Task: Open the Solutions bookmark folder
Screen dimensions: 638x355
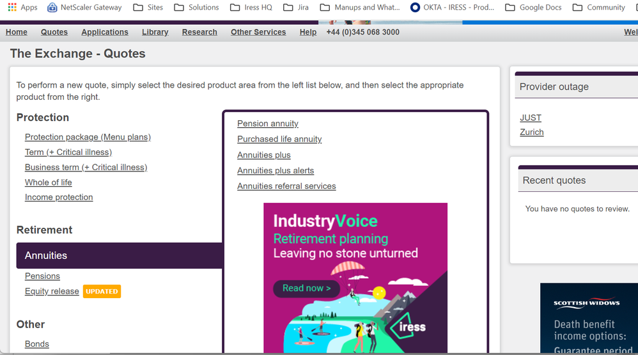Action: (196, 7)
